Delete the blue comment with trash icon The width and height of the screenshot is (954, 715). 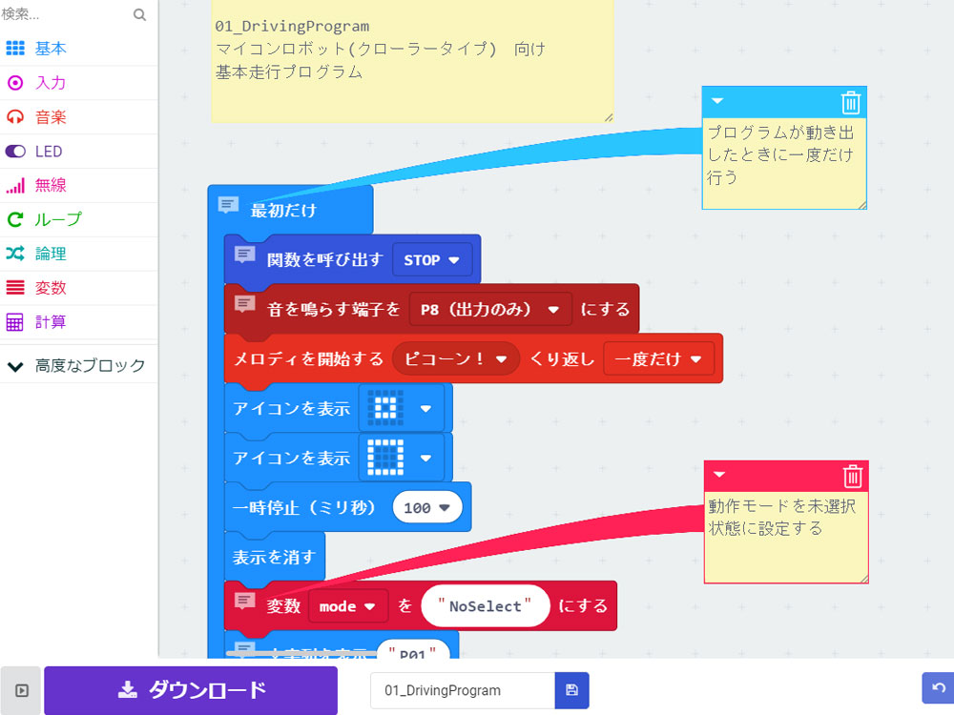coord(851,103)
